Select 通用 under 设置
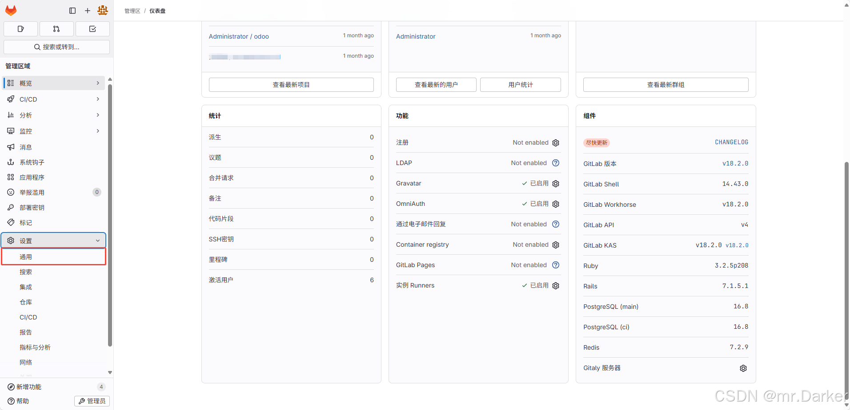850x410 pixels. click(54, 257)
